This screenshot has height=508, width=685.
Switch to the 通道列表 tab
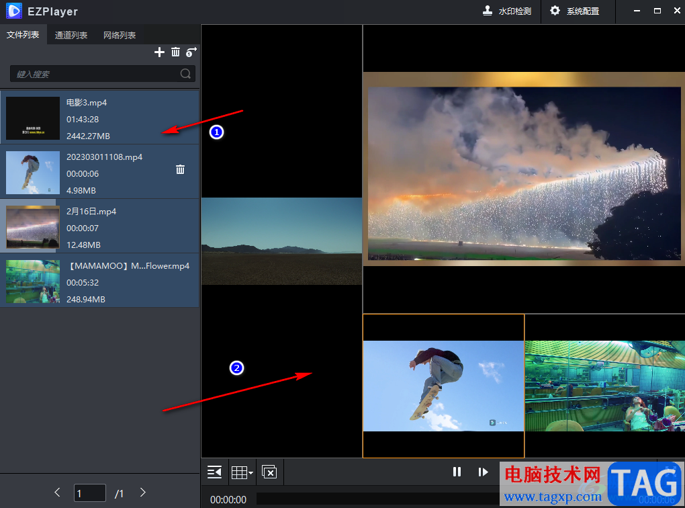tap(71, 35)
